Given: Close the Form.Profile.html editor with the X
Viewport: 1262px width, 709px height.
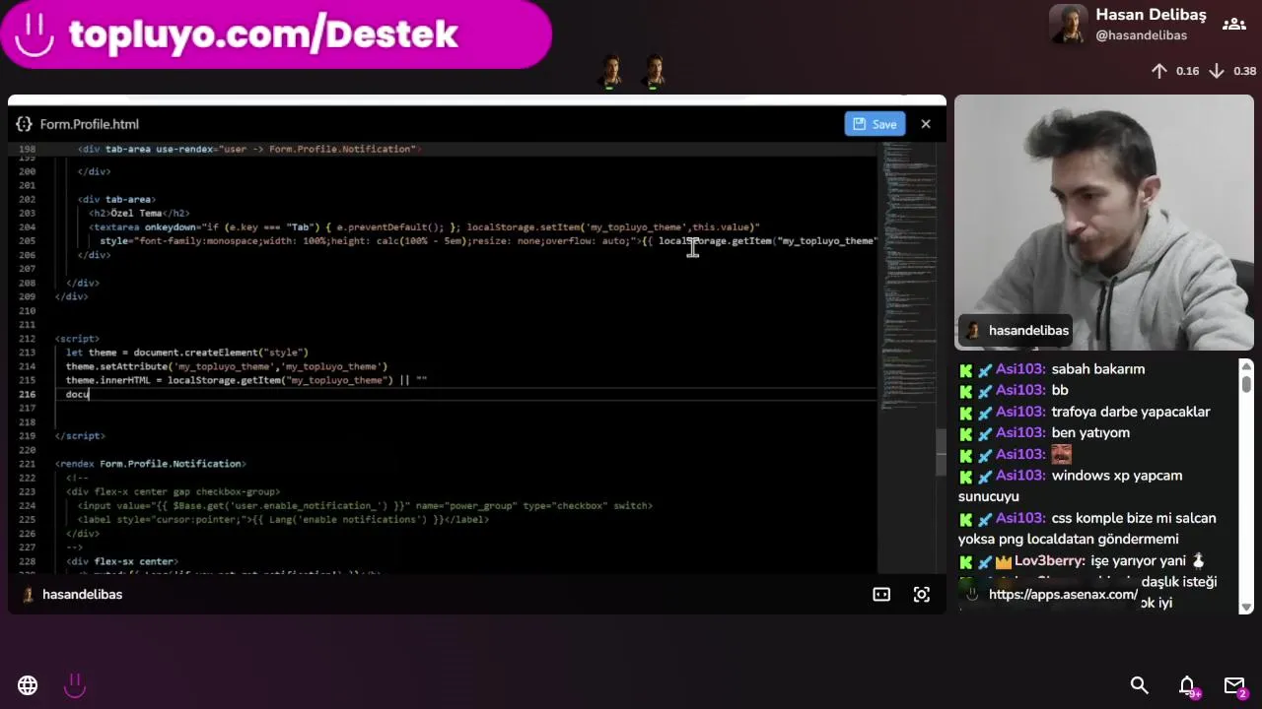Looking at the screenshot, I should pyautogui.click(x=926, y=124).
